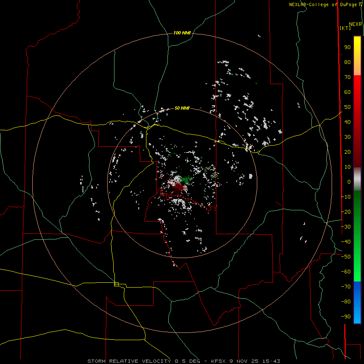Select the 50 value on velocity scale

[347, 107]
